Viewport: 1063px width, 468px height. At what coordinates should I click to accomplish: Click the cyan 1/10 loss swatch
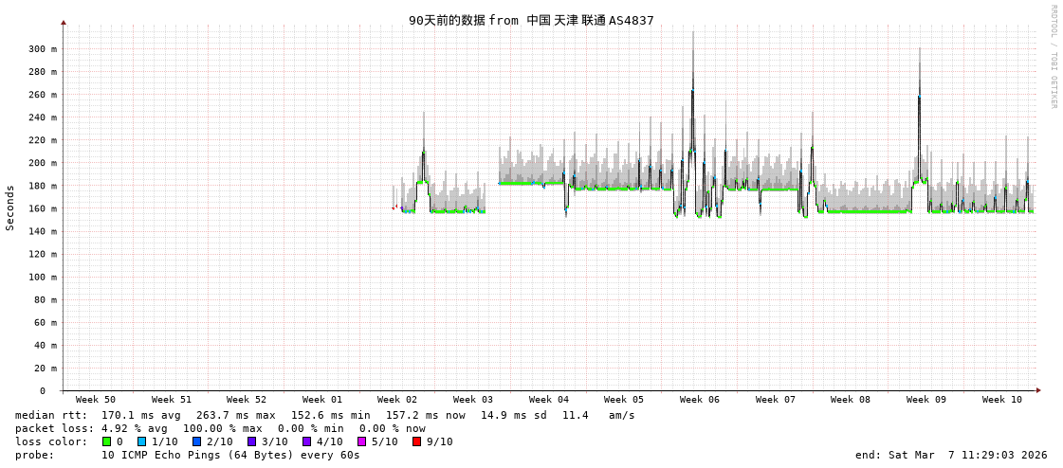(x=141, y=441)
